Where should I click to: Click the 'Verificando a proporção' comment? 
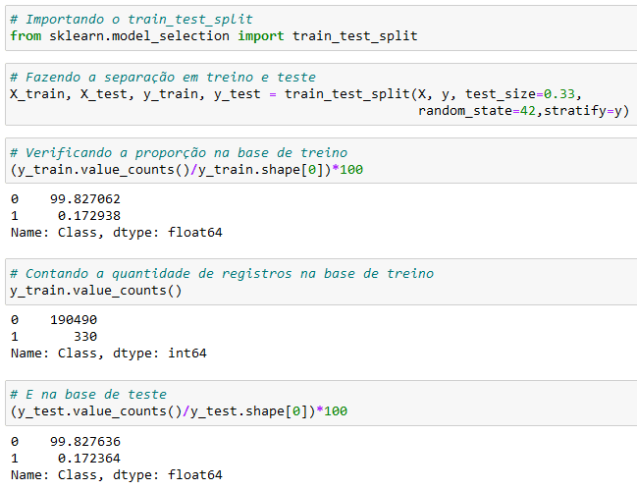click(x=179, y=153)
